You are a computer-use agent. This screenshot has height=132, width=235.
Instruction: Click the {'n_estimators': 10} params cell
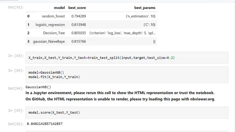141,16
